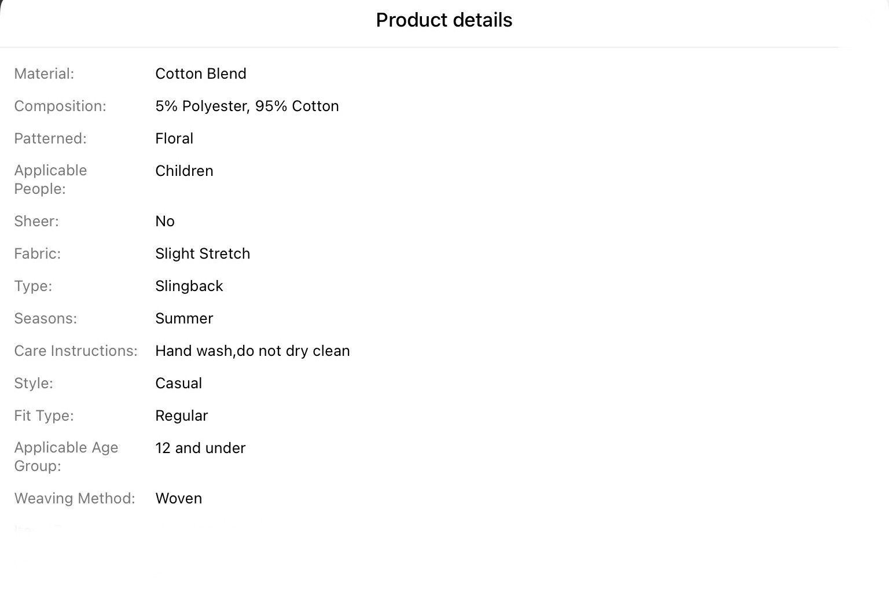This screenshot has height=596, width=889.
Task: Click the Children value
Action: (x=184, y=171)
